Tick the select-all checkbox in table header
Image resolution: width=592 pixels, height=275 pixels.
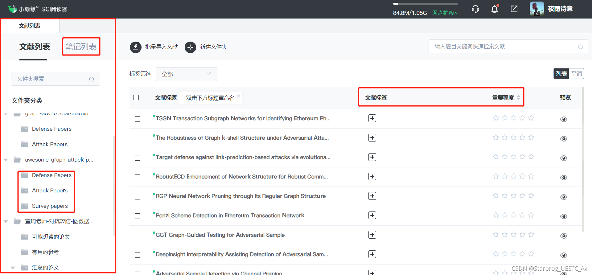136,98
